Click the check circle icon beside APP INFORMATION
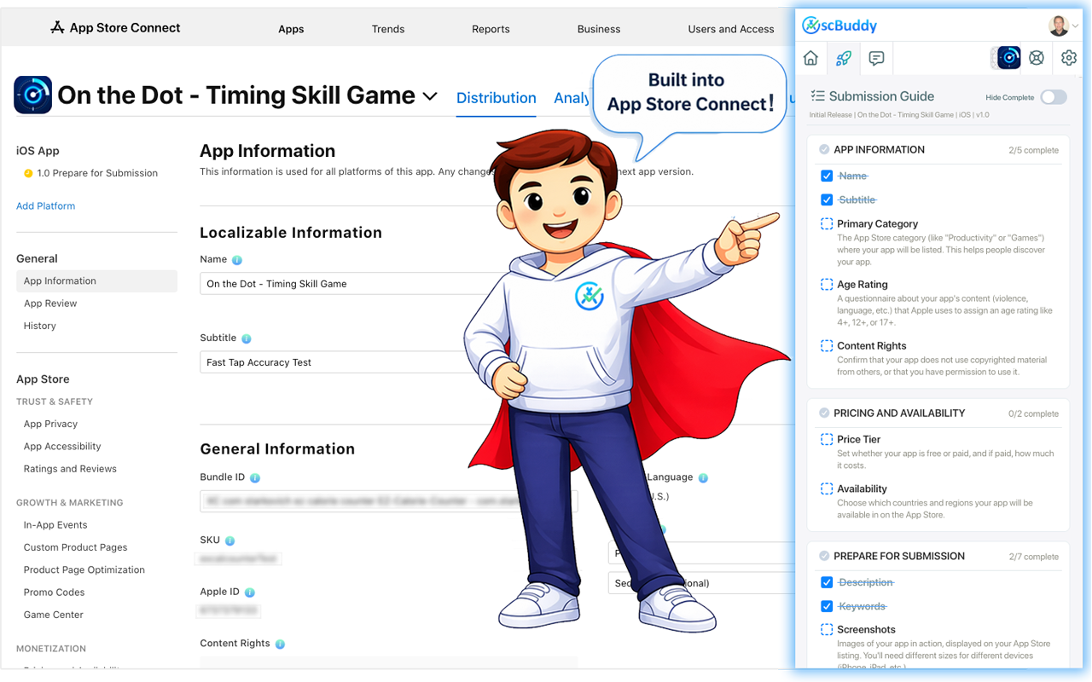Screen dimensions: 1092x682 pos(824,150)
